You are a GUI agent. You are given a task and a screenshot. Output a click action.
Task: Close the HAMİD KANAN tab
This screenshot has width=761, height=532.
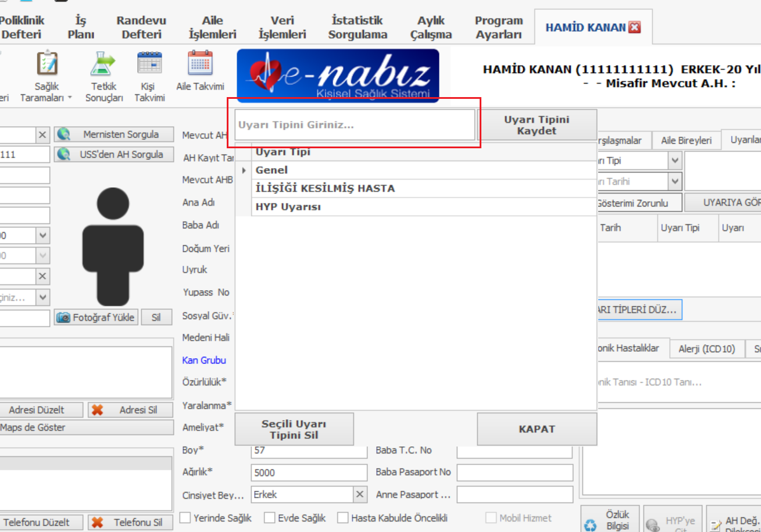(x=635, y=27)
